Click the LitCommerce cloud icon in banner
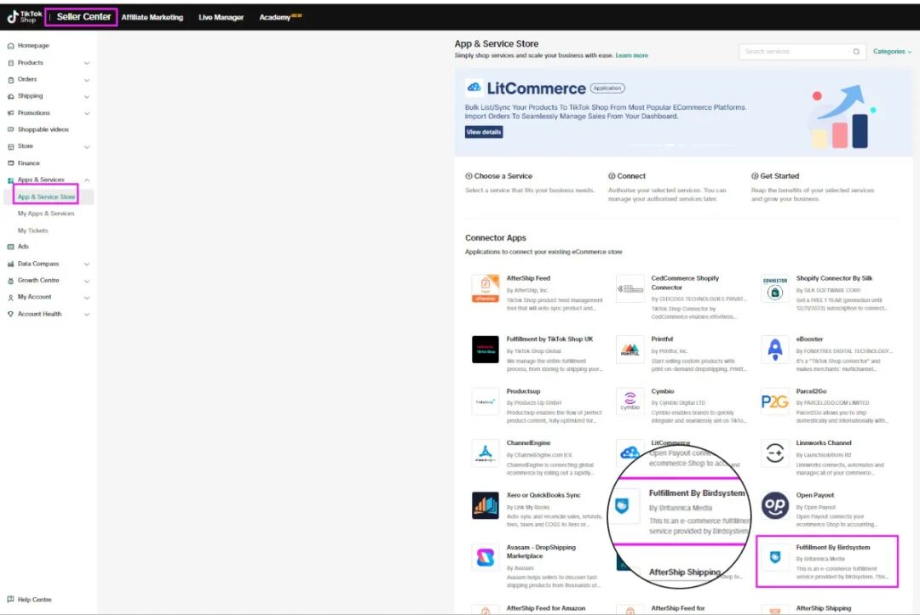Screen dimensions: 920x615 [474, 88]
